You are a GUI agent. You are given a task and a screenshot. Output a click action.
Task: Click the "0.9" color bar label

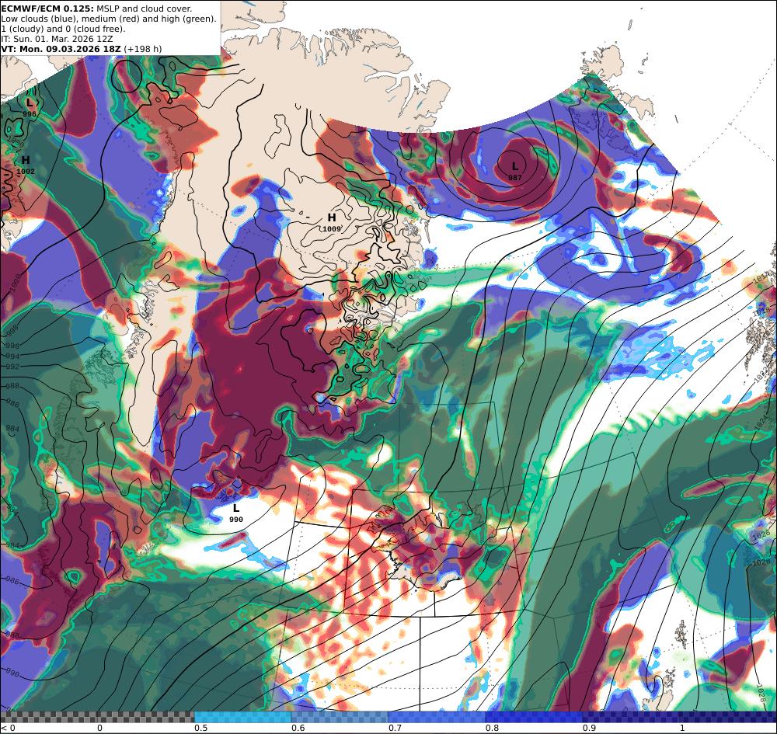[589, 728]
